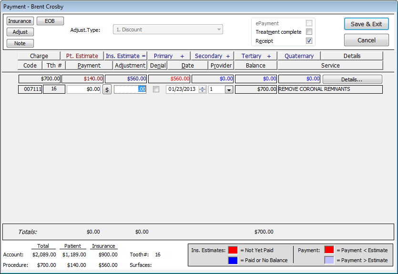Open the Details... button
Image resolution: width=398 pixels, height=274 pixels.
pos(352,79)
